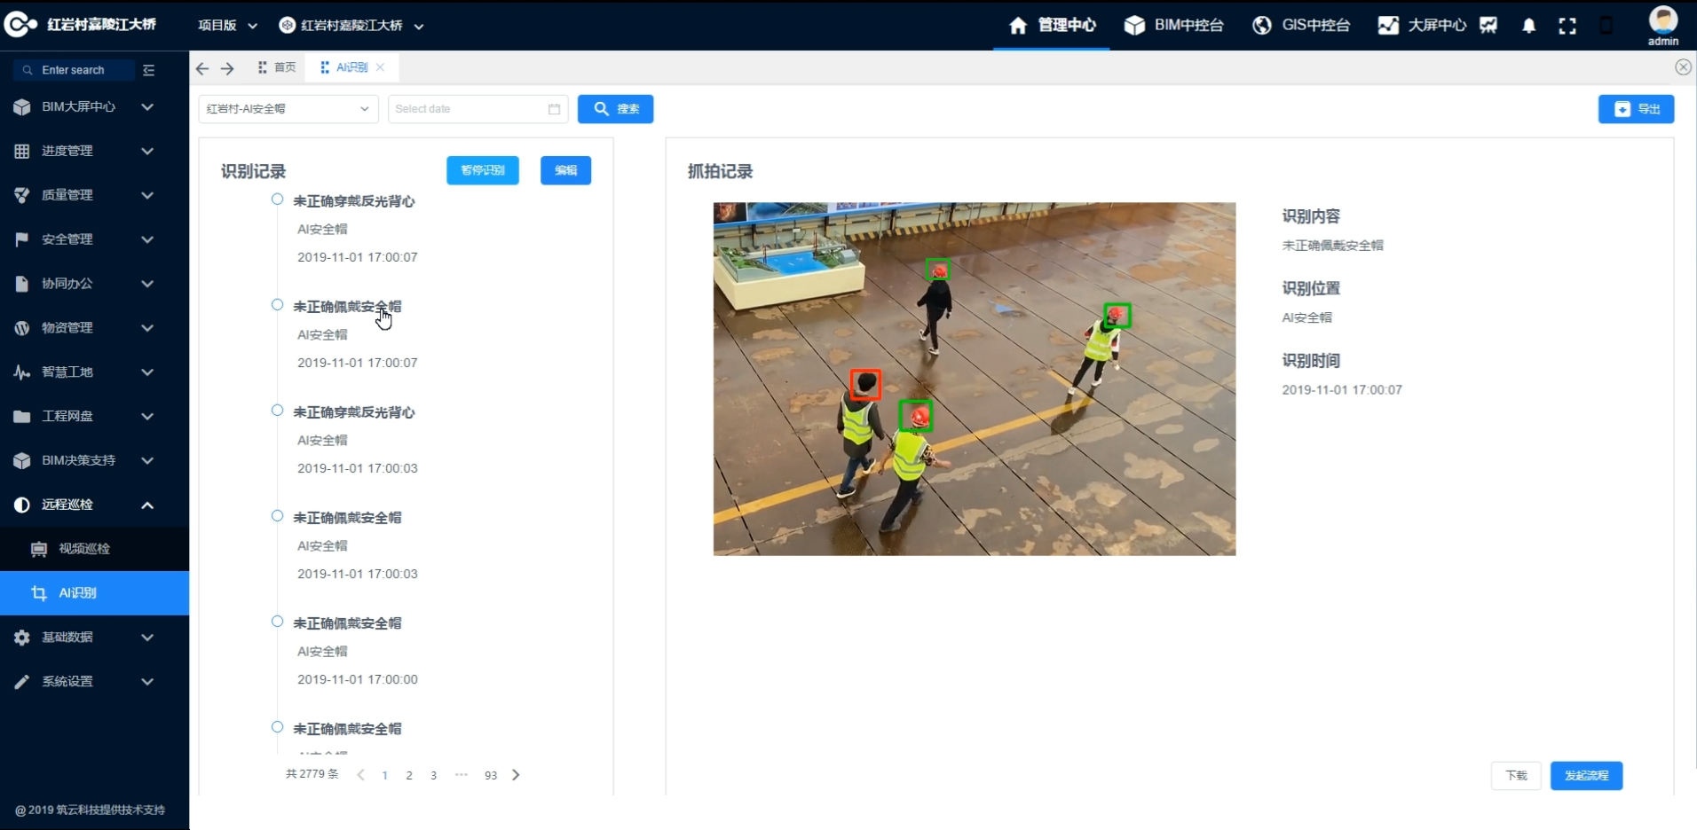Click the 智慧工地 pulse icon

tap(22, 372)
